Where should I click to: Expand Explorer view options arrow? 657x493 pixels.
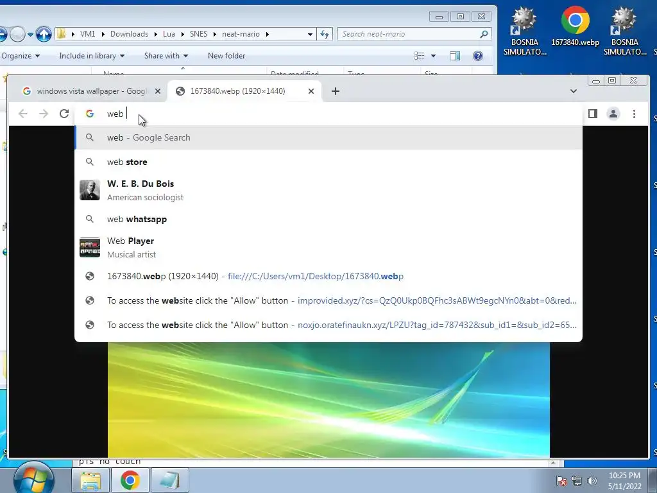pos(433,56)
